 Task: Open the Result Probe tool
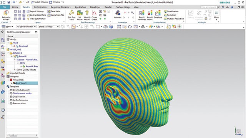pos(150,15)
